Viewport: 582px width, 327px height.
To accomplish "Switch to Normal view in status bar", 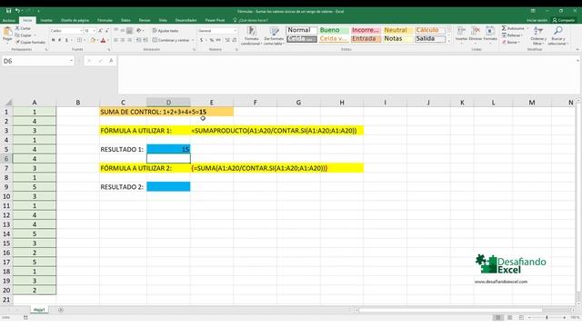I will pos(497,318).
